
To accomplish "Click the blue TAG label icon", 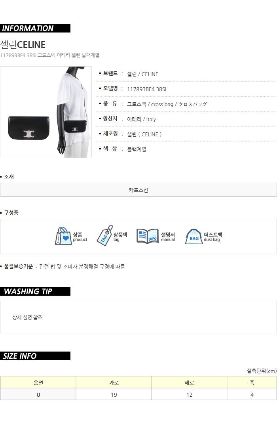I will 104,235.
